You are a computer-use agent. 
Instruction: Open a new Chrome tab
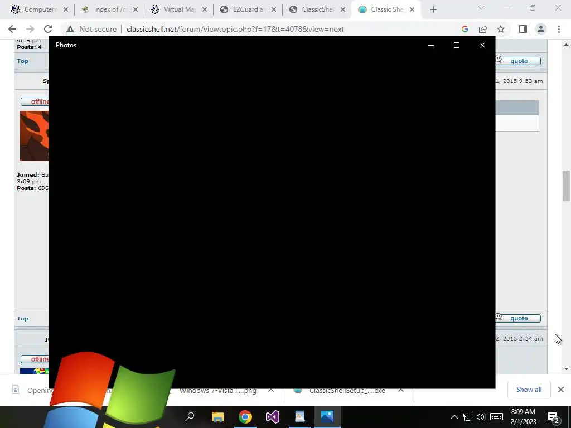[433, 10]
